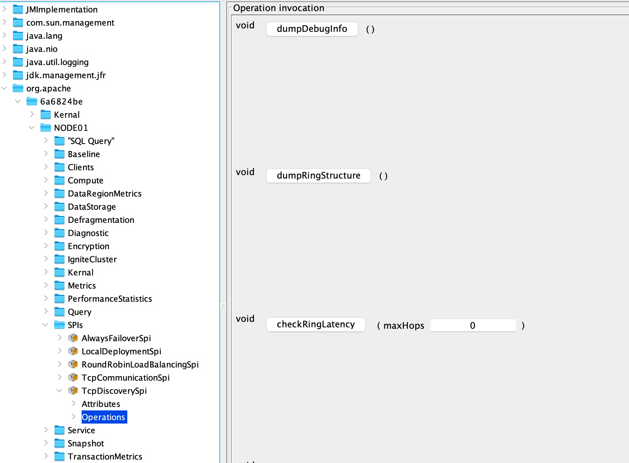Click the org.apache folder icon
The height and width of the screenshot is (463, 629).
pyautogui.click(x=18, y=88)
